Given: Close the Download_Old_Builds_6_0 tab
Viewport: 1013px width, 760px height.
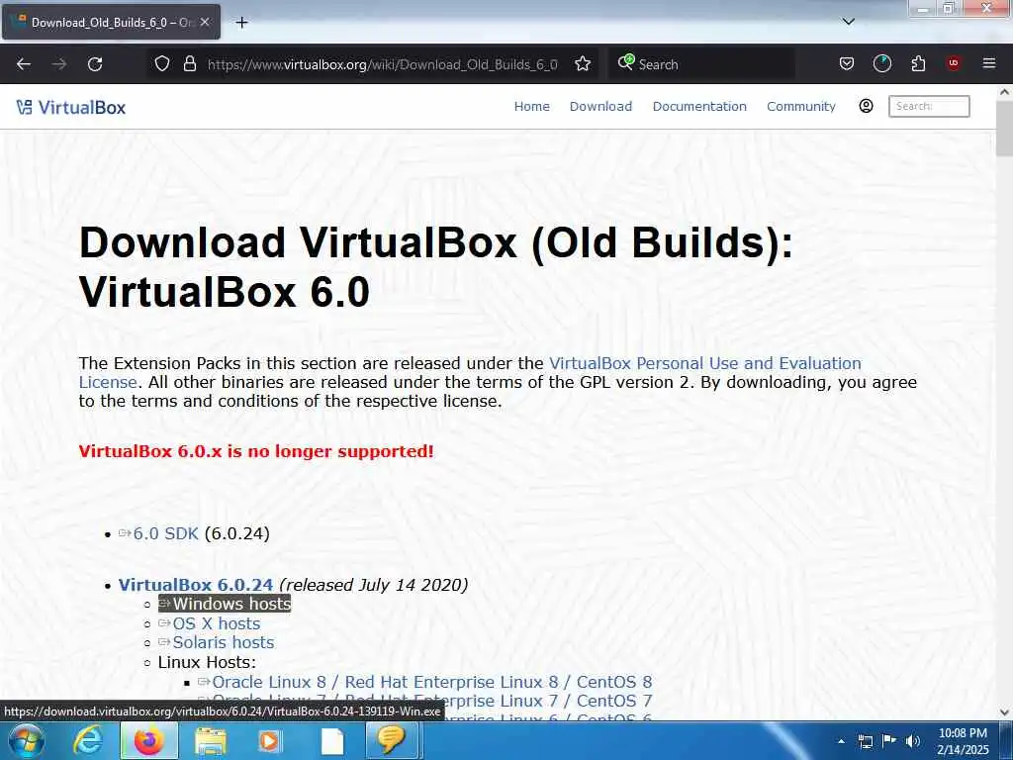Looking at the screenshot, I should (x=205, y=22).
